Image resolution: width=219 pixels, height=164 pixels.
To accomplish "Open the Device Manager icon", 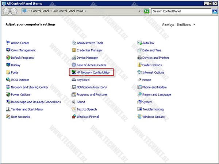I will click(x=74, y=58).
